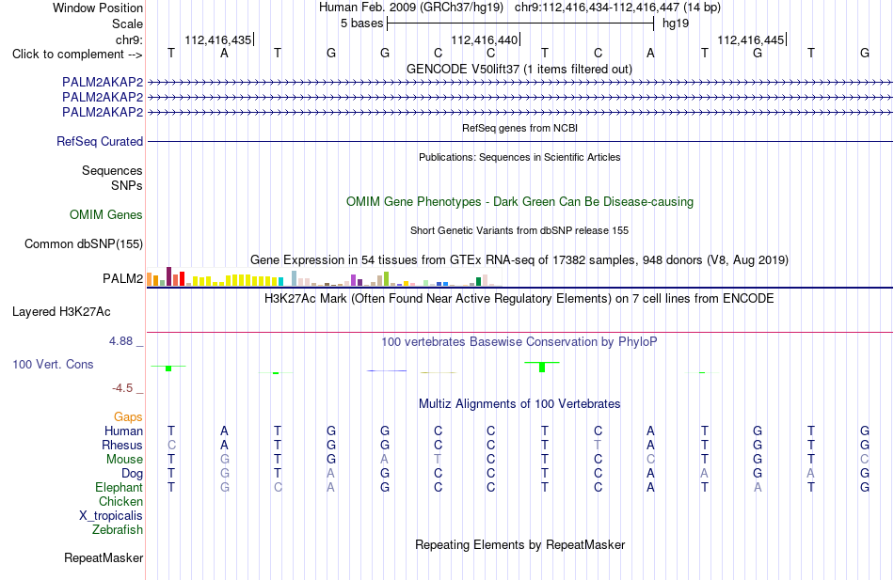This screenshot has height=580, width=894.
Task: Click the light-colored C in Elephant row
Action: pos(278,488)
